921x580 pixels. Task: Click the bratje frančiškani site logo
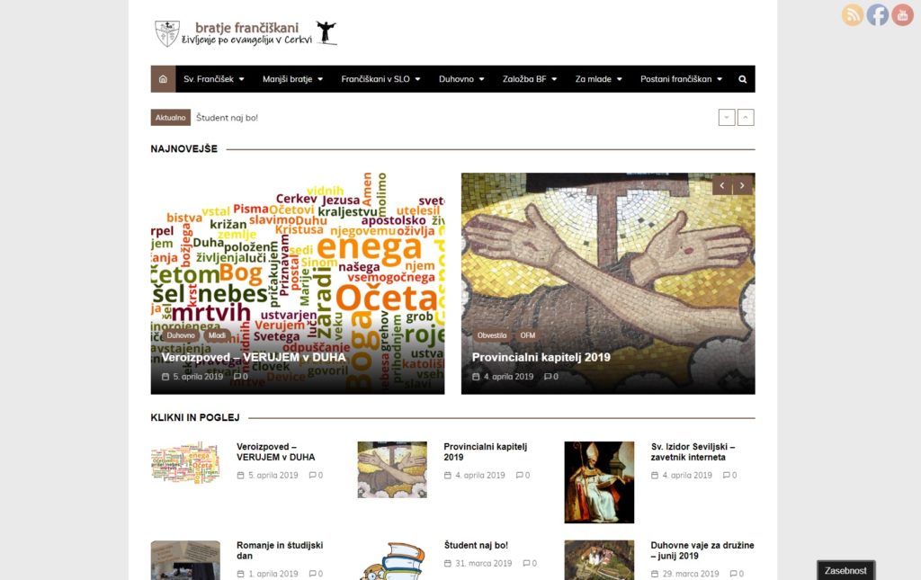click(246, 33)
